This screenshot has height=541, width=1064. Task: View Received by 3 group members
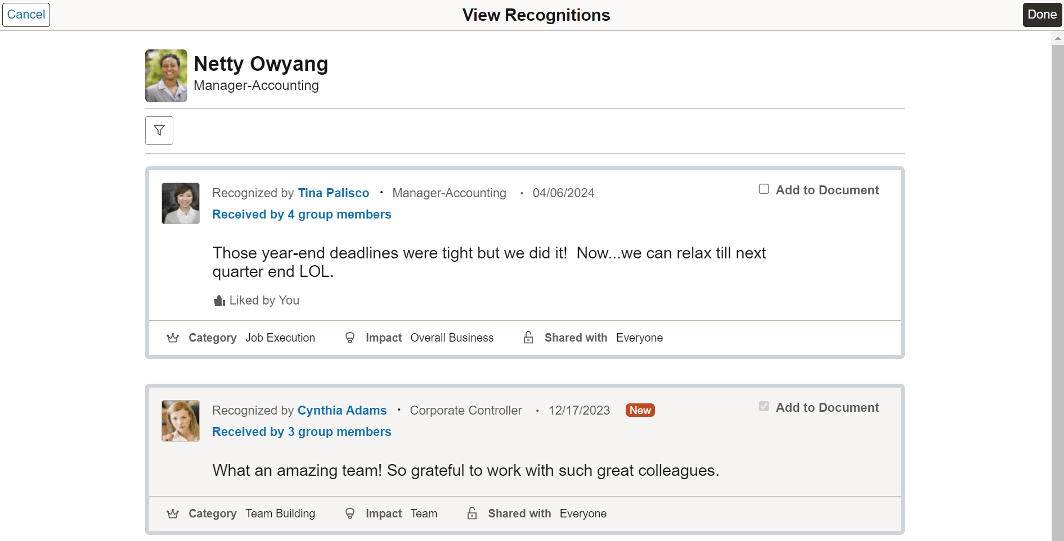[x=302, y=431]
